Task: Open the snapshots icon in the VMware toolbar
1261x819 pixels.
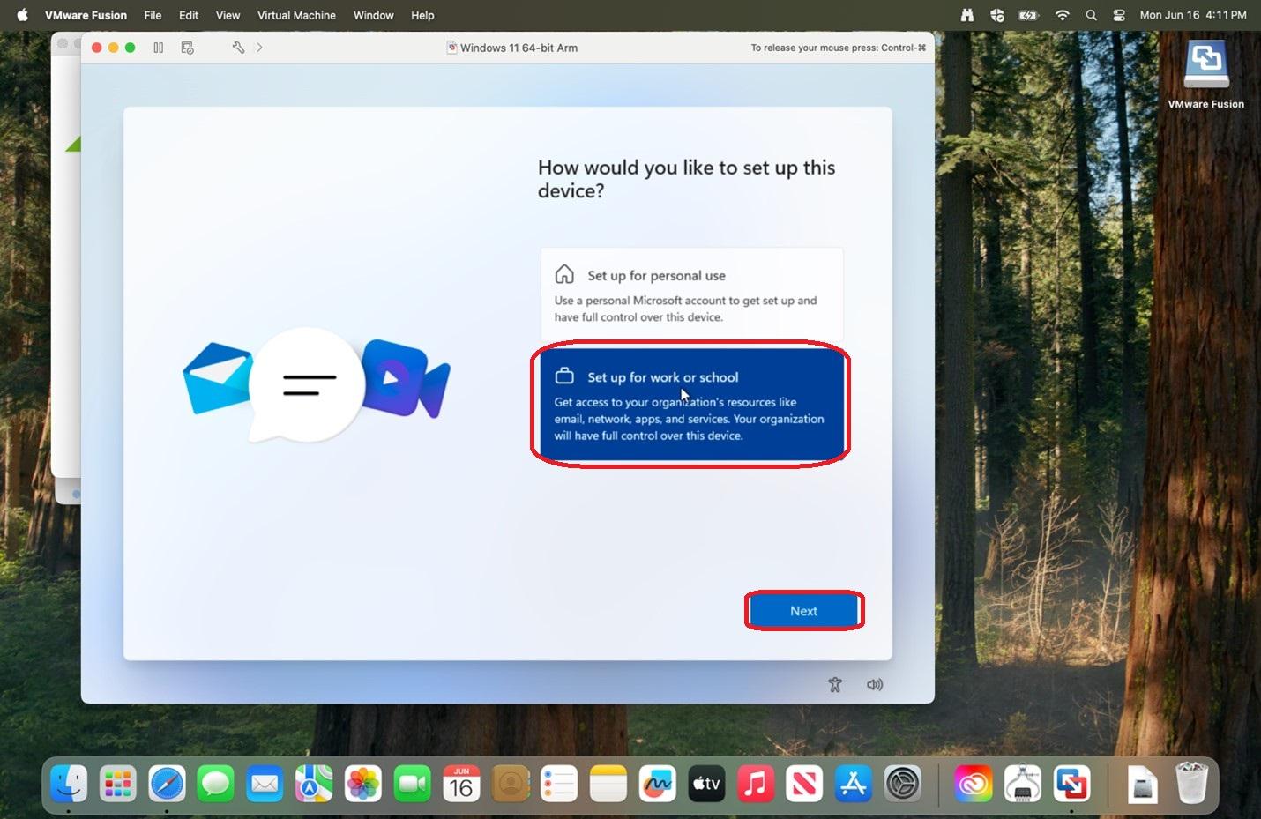Action: coord(188,48)
